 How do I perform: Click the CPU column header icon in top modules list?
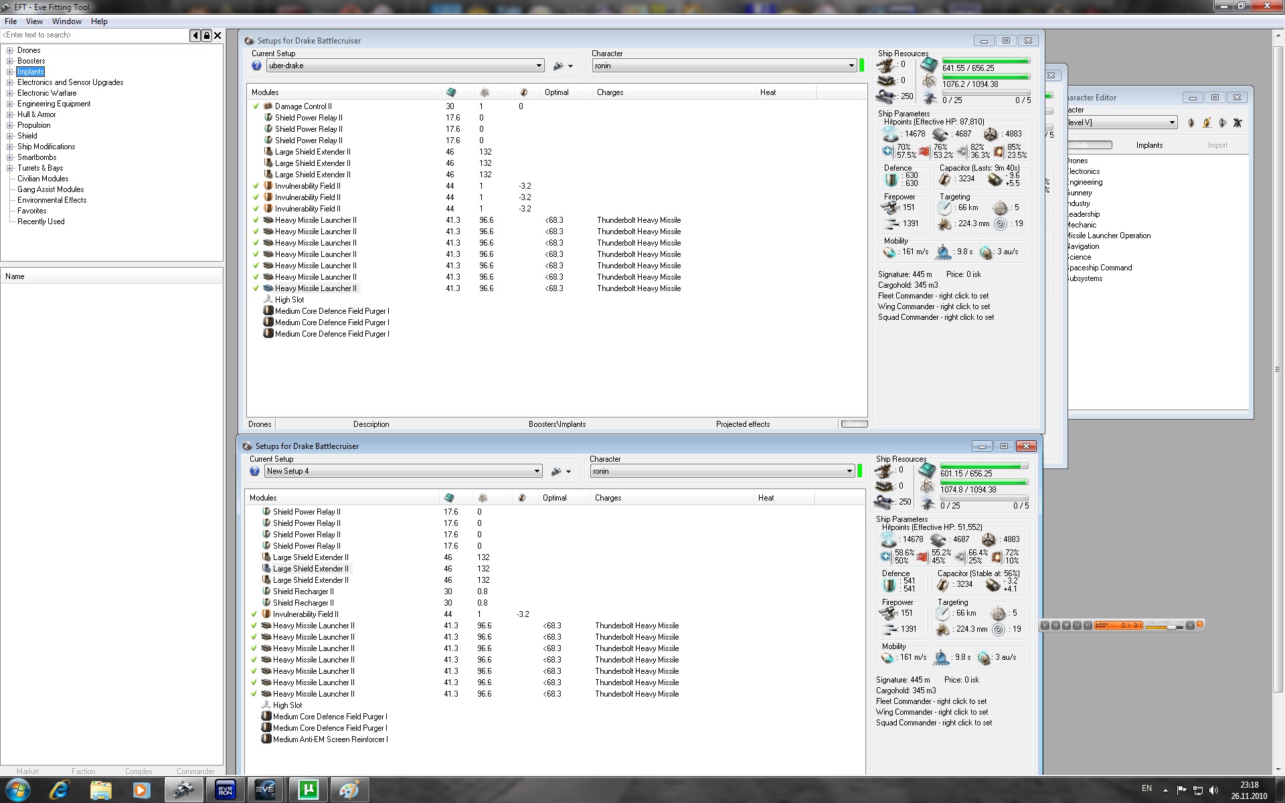point(451,92)
